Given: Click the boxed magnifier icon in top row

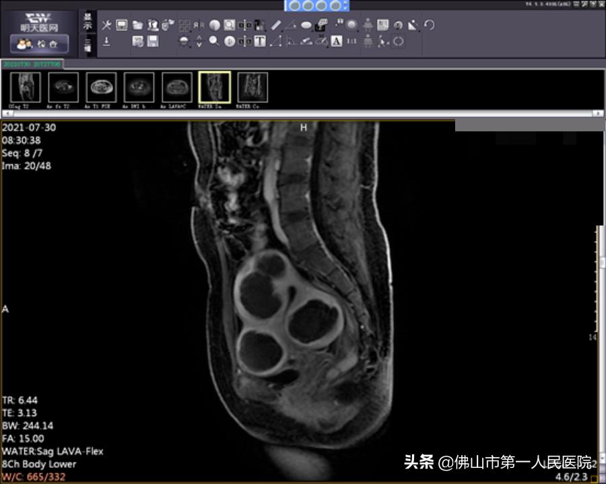Looking at the screenshot, I should point(230,26).
